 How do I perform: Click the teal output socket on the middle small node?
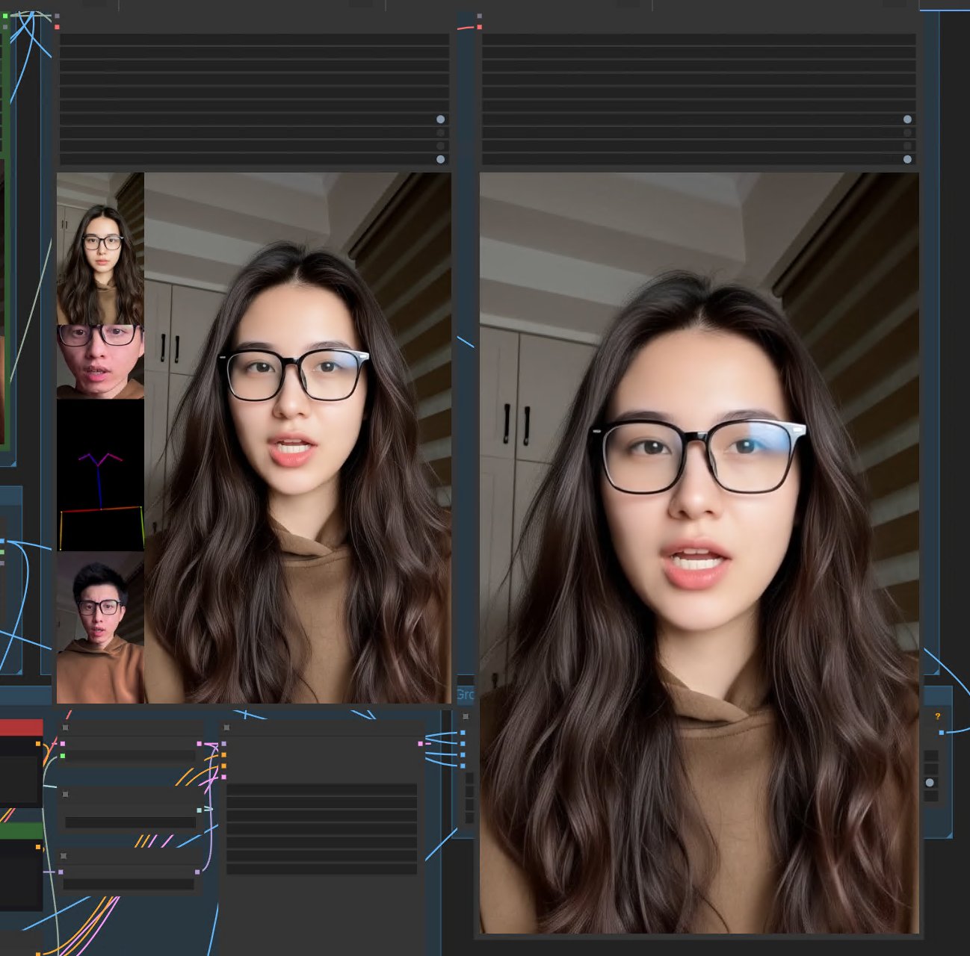pyautogui.click(x=199, y=810)
